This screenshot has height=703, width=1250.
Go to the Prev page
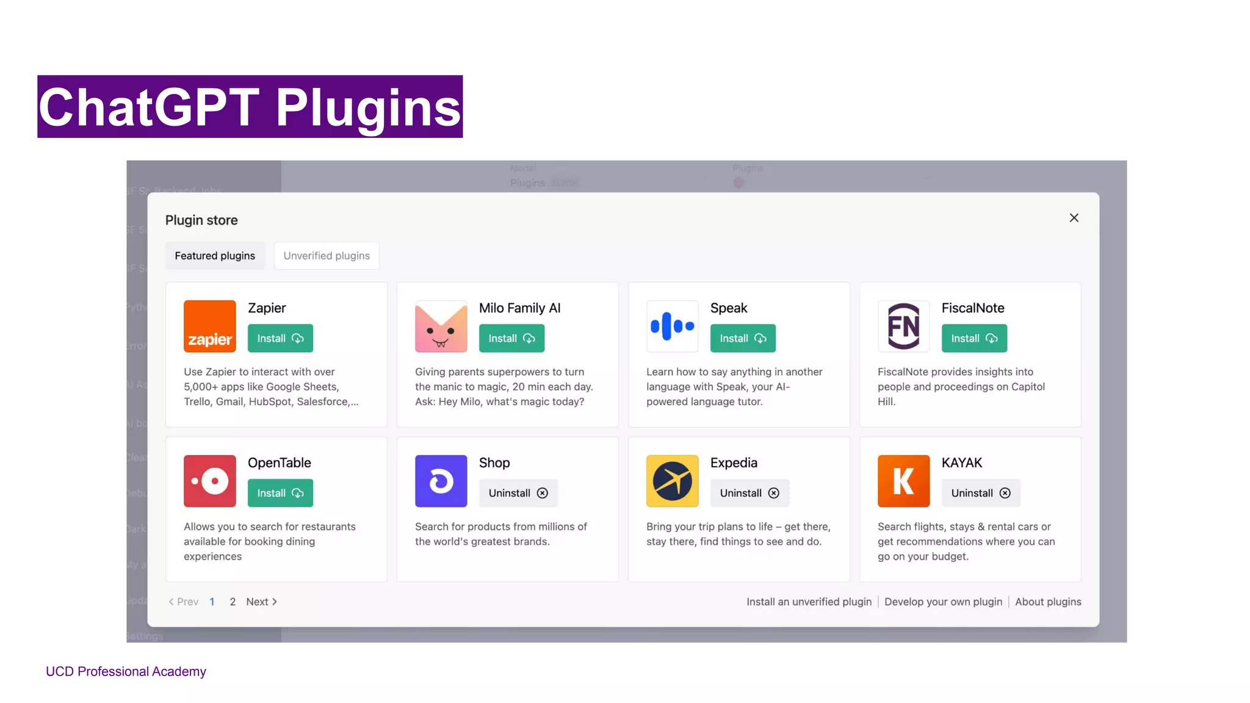(184, 602)
